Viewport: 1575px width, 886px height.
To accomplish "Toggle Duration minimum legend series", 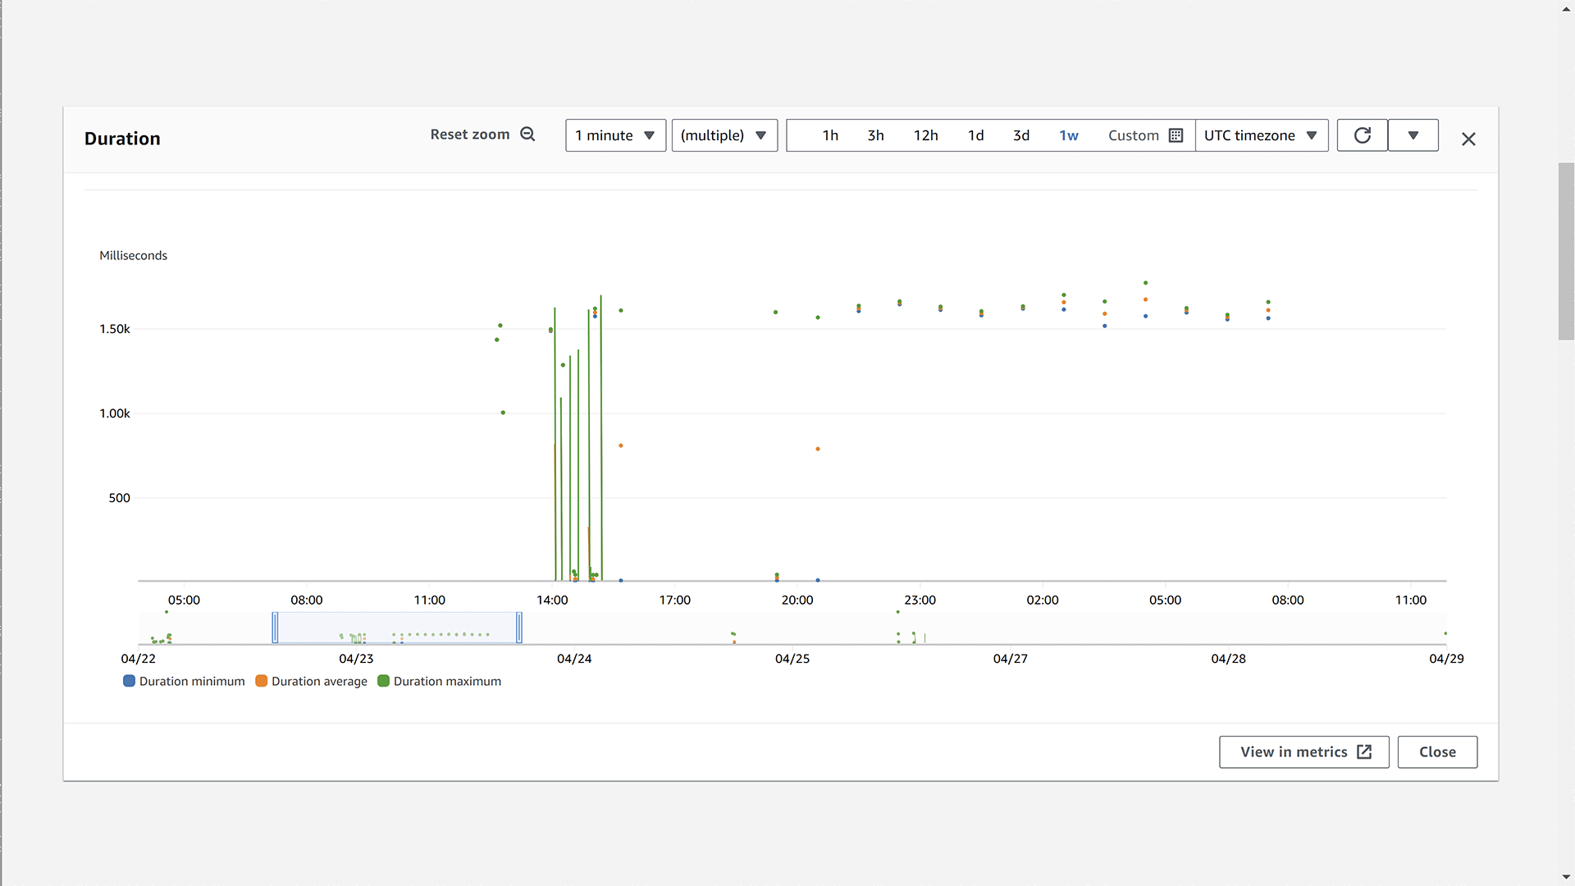I will [x=184, y=681].
